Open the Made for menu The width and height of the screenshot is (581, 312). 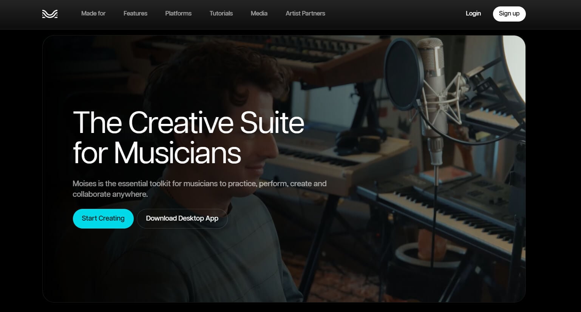pyautogui.click(x=93, y=14)
